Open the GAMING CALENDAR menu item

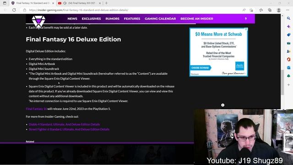click(160, 19)
